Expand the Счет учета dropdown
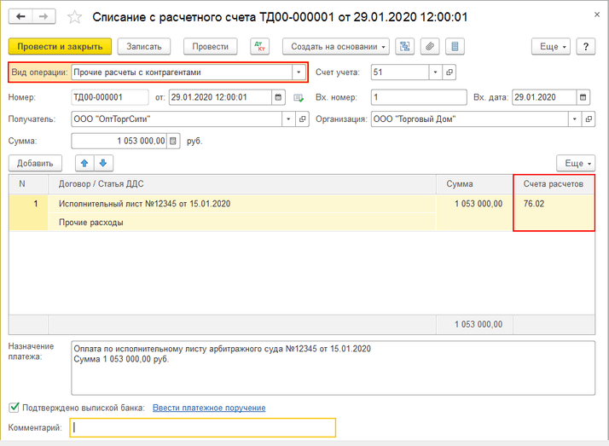Viewport: 609px width, 446px height. (434, 73)
